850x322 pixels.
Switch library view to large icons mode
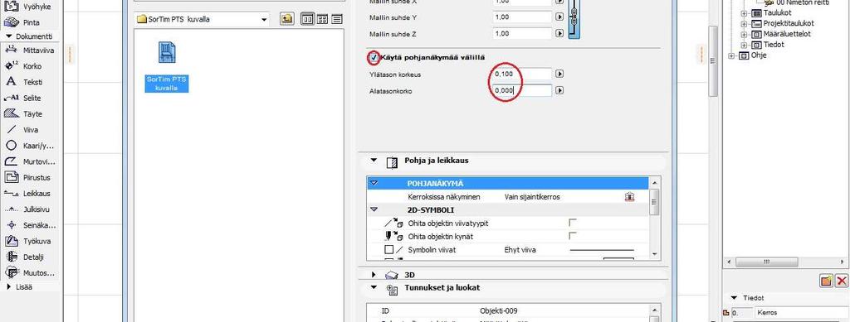[x=308, y=19]
